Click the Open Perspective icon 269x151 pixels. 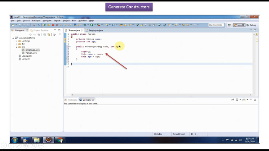229,25
